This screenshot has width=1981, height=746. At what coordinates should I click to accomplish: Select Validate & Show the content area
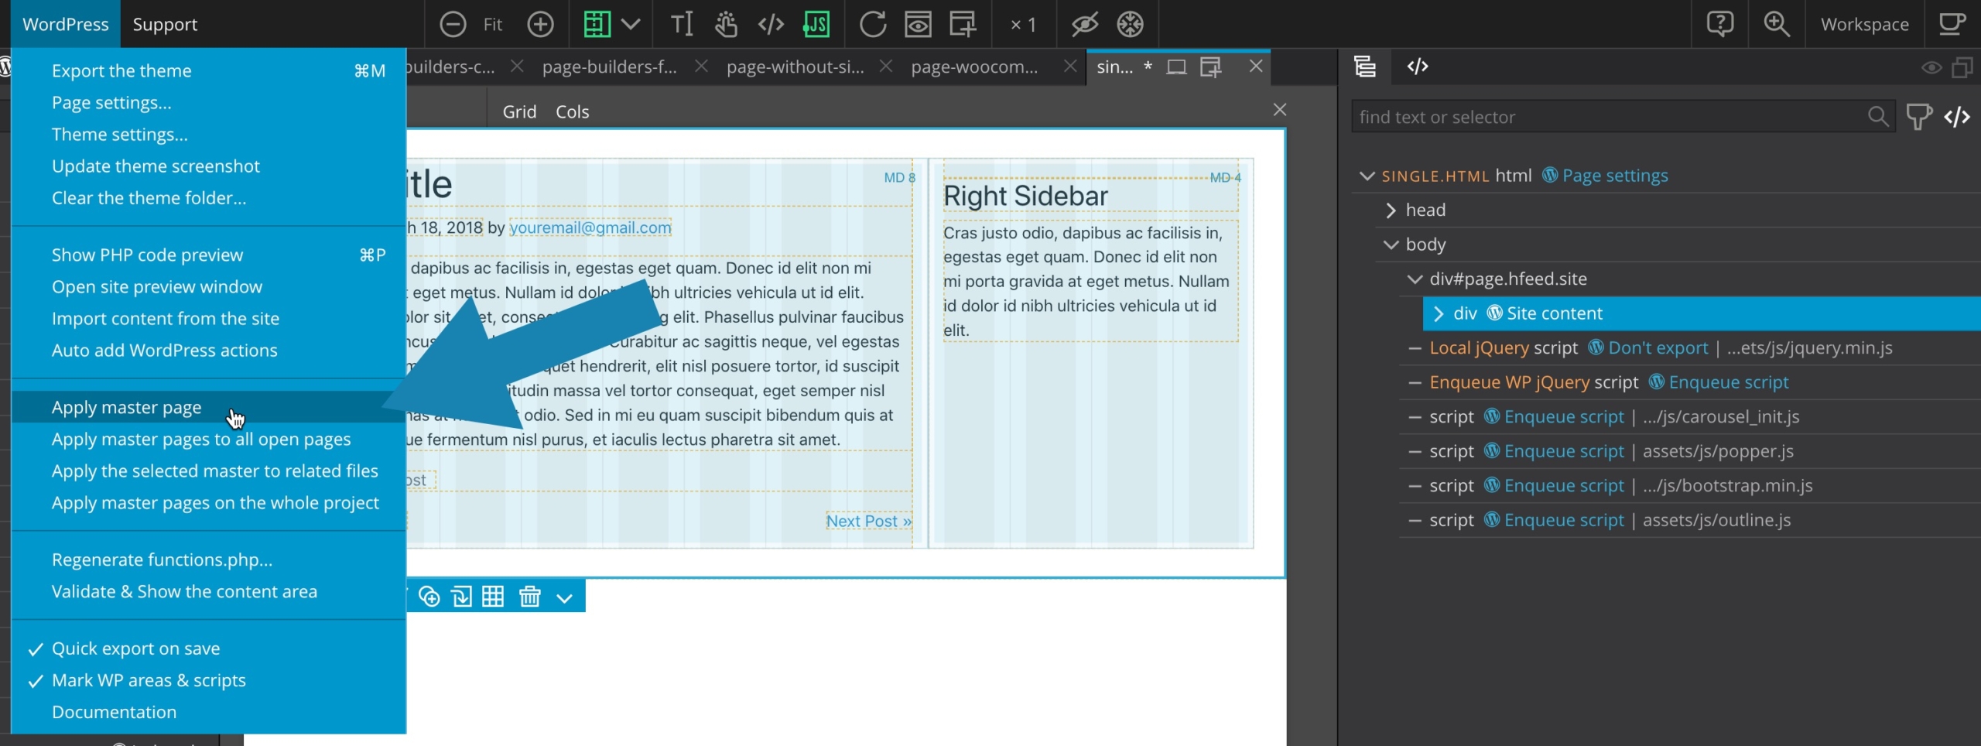click(184, 591)
